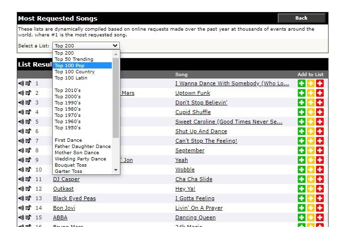Open the Cha Cha Slide song link
The height and width of the screenshot is (227, 341).
[x=194, y=179]
